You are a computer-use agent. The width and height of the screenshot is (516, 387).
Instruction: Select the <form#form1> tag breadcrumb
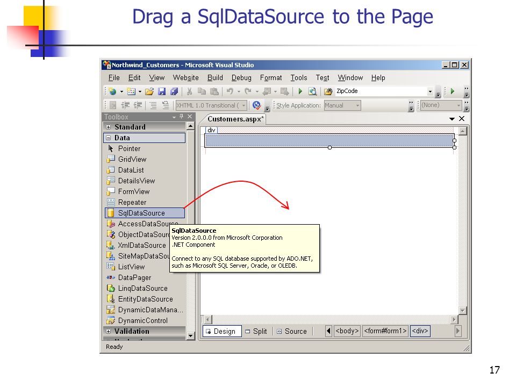(x=385, y=331)
